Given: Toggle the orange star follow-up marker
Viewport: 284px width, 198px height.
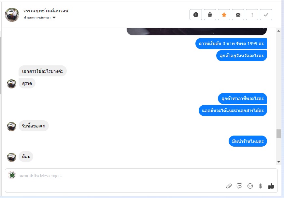Looking at the screenshot, I should pyautogui.click(x=224, y=15).
